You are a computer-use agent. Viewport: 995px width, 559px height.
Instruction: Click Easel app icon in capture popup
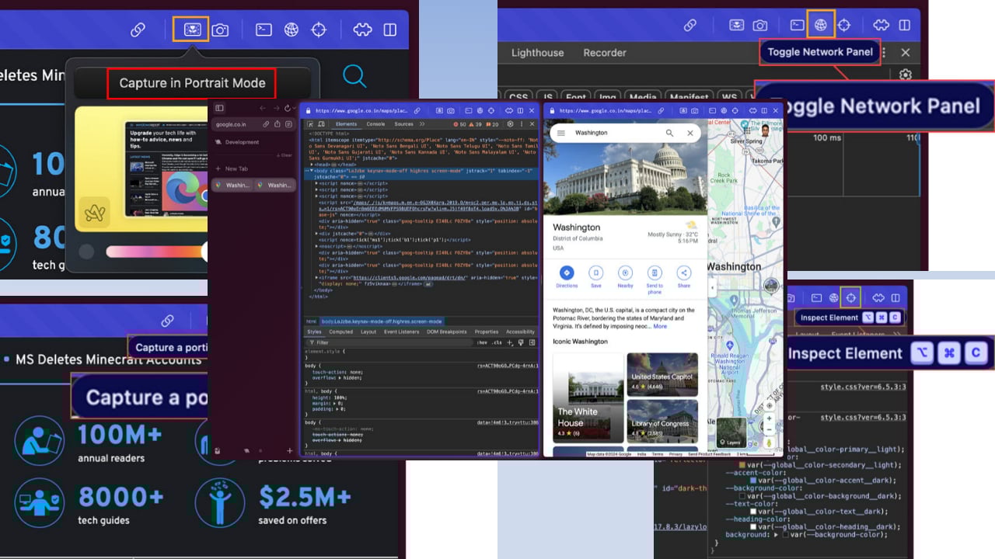click(95, 213)
